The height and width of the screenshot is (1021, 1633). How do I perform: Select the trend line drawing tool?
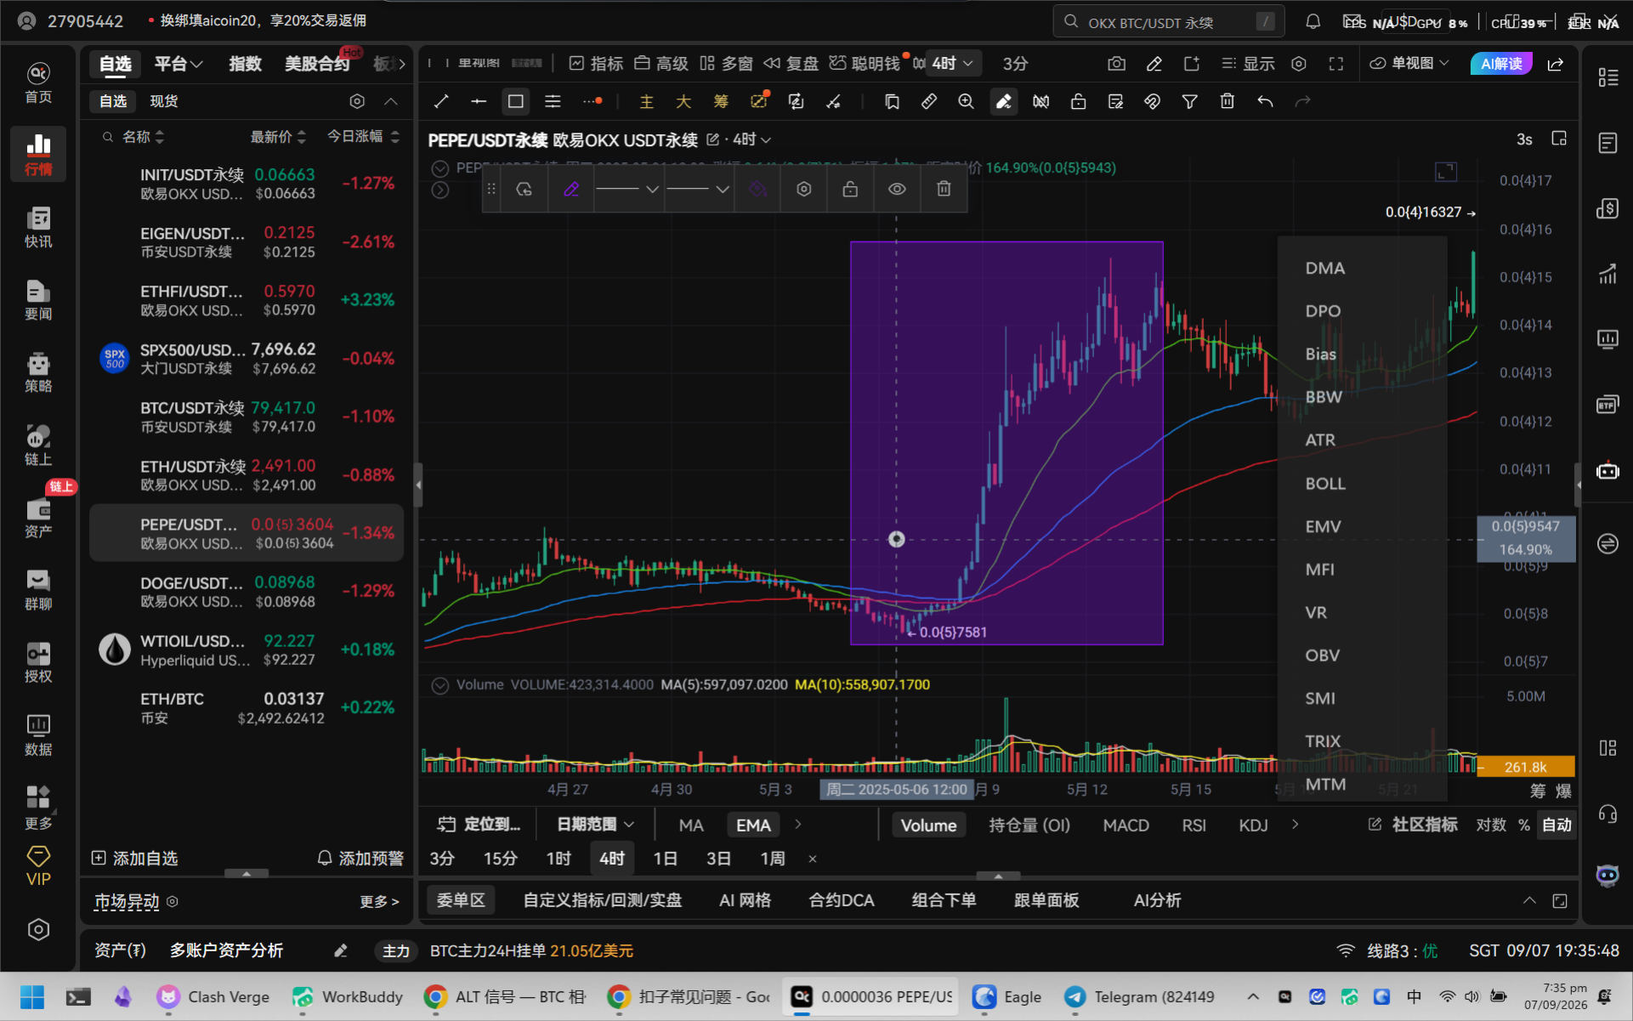tap(441, 102)
